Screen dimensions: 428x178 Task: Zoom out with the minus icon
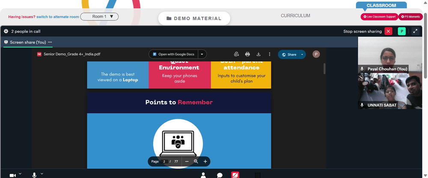[187, 161]
